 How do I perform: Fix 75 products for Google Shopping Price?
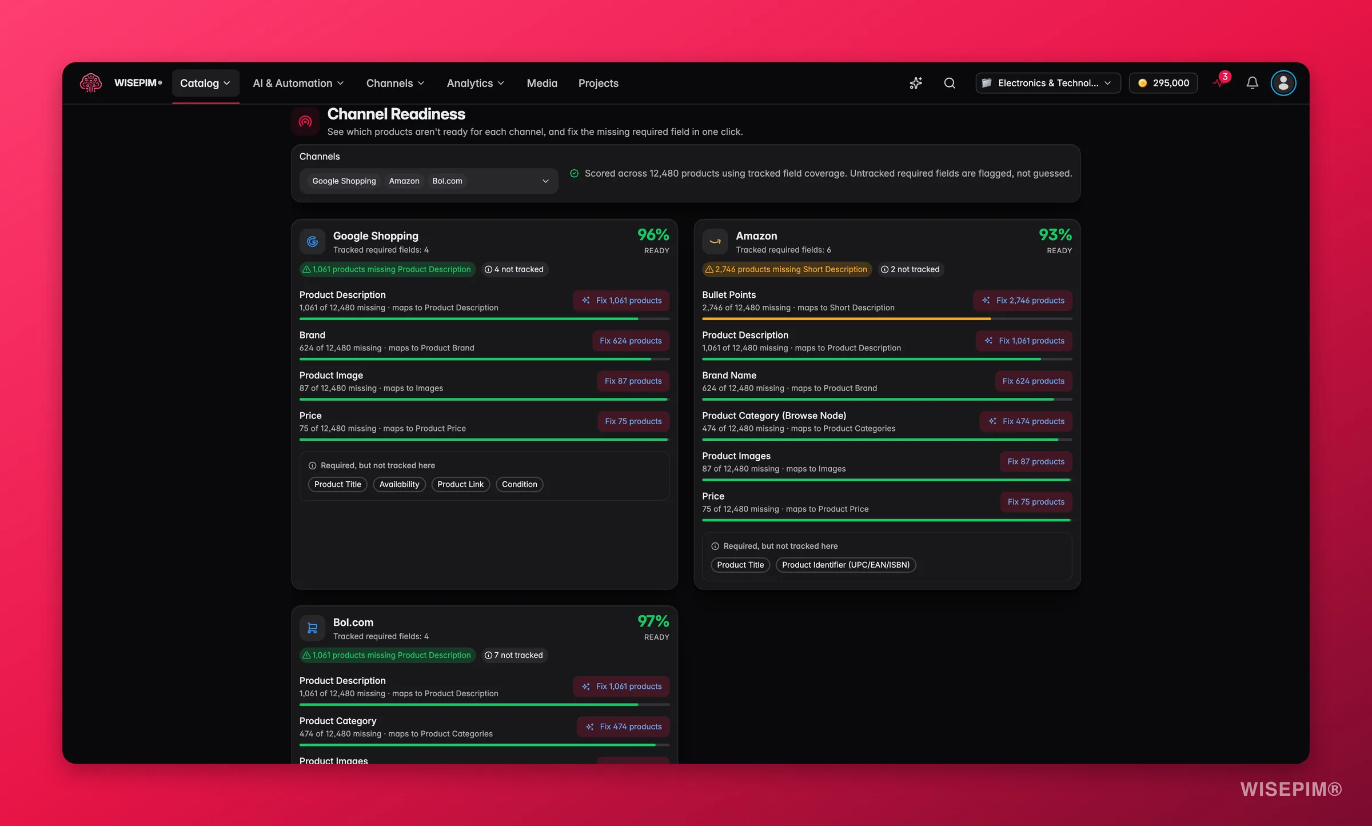point(633,421)
